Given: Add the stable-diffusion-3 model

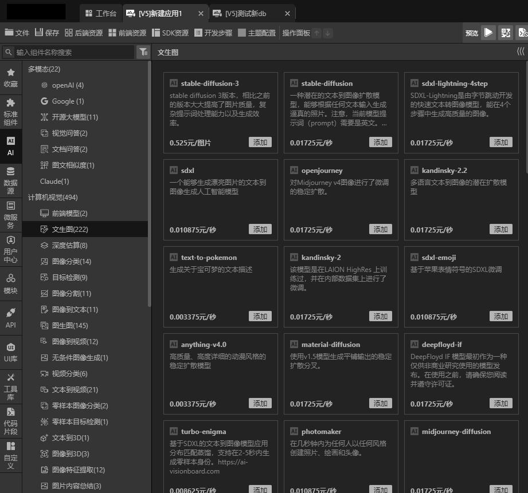Looking at the screenshot, I should (260, 142).
